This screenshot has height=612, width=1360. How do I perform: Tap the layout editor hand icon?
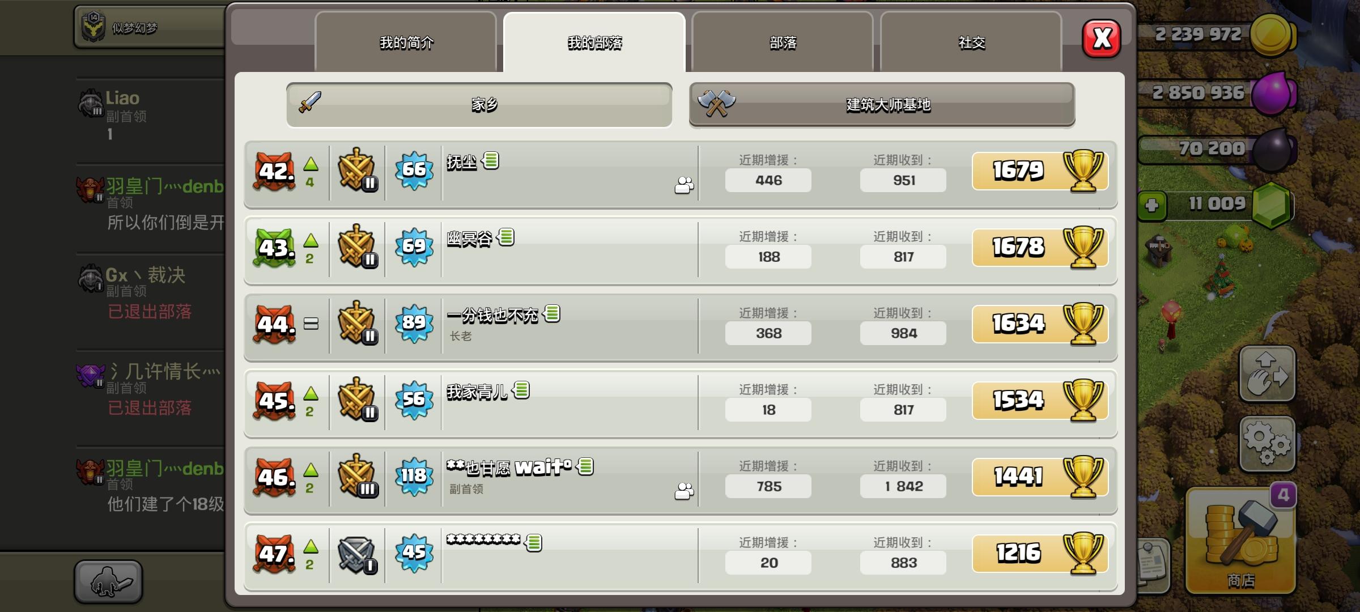1267,374
